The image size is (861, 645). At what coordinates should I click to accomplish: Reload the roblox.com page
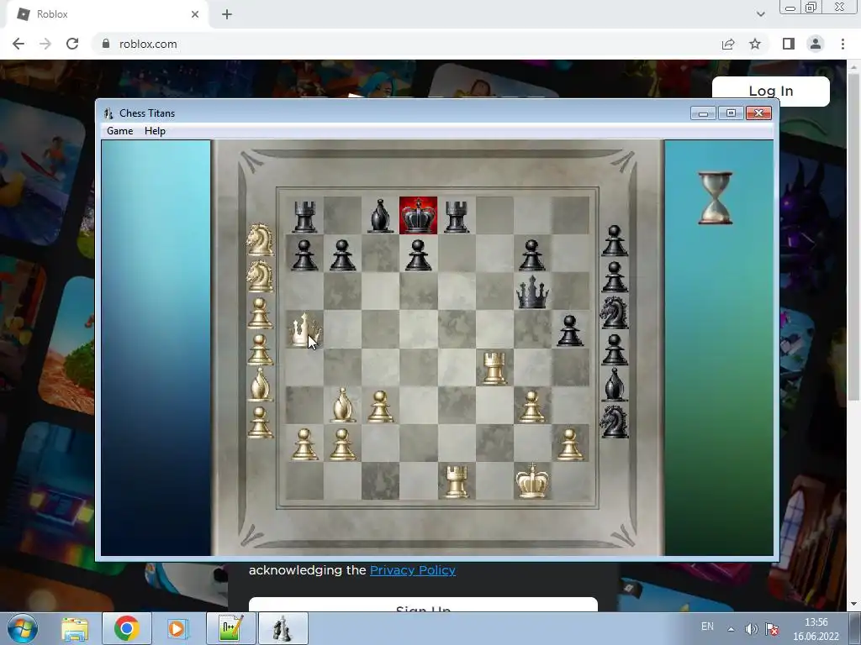click(72, 44)
